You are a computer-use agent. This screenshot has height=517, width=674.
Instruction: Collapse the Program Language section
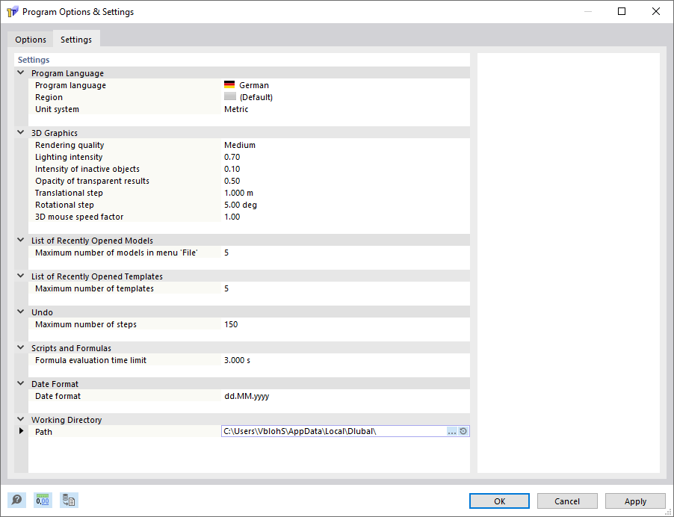click(21, 72)
